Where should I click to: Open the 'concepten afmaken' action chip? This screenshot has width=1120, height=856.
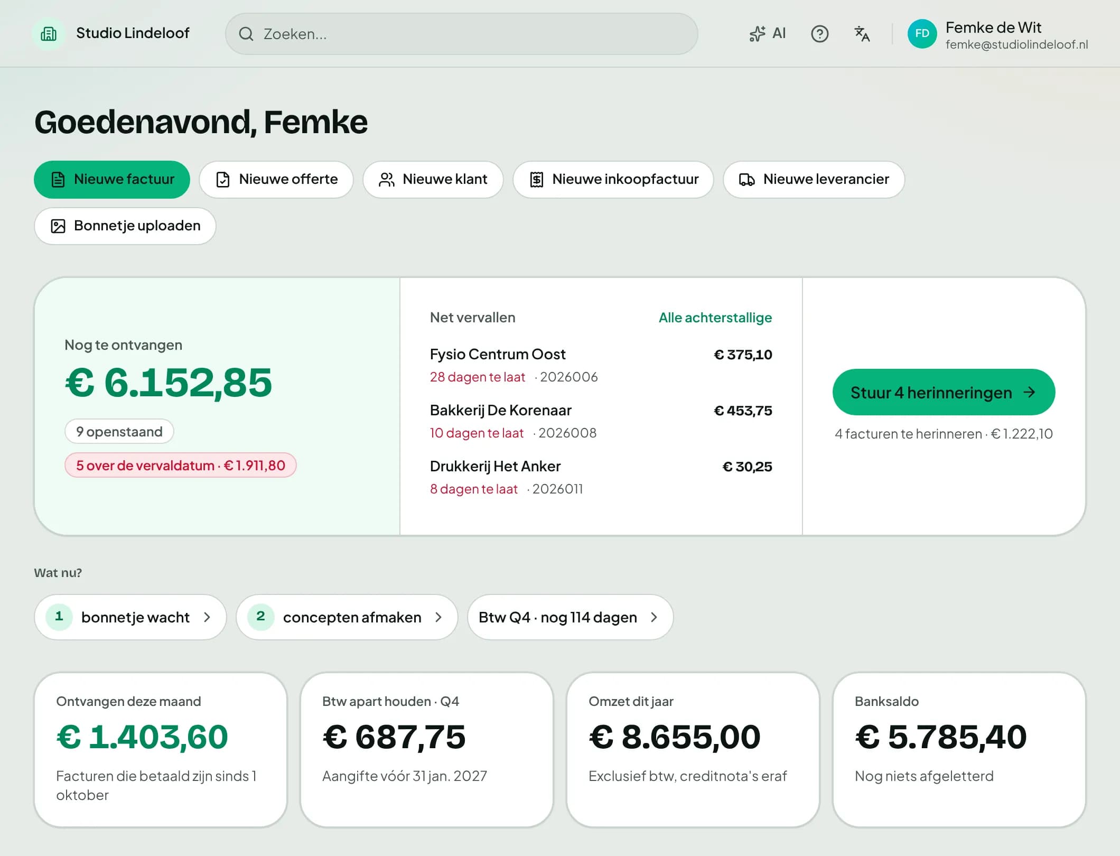pyautogui.click(x=347, y=617)
